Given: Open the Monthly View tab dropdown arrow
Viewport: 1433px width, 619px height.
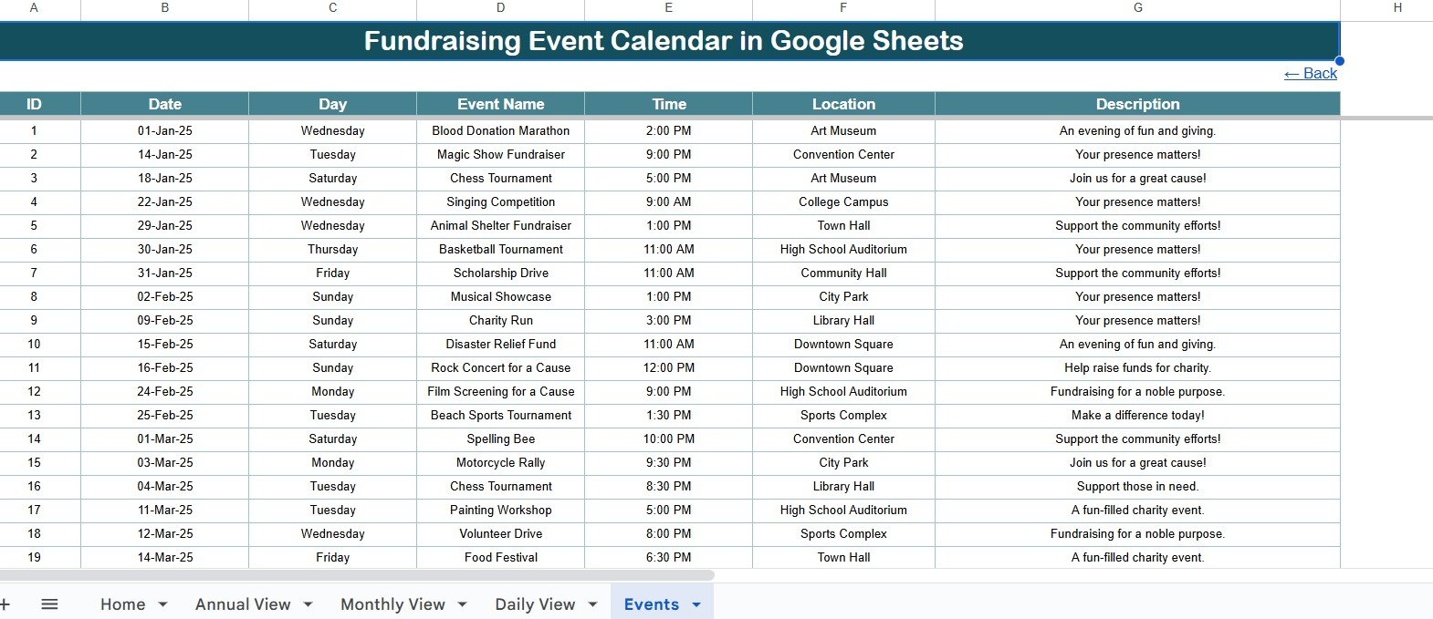Looking at the screenshot, I should click(463, 604).
